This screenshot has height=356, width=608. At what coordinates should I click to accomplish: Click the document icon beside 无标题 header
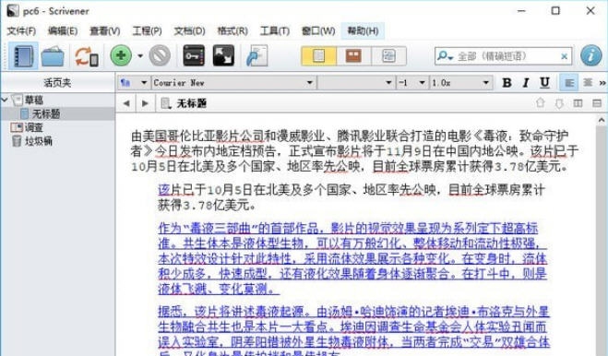(x=166, y=103)
